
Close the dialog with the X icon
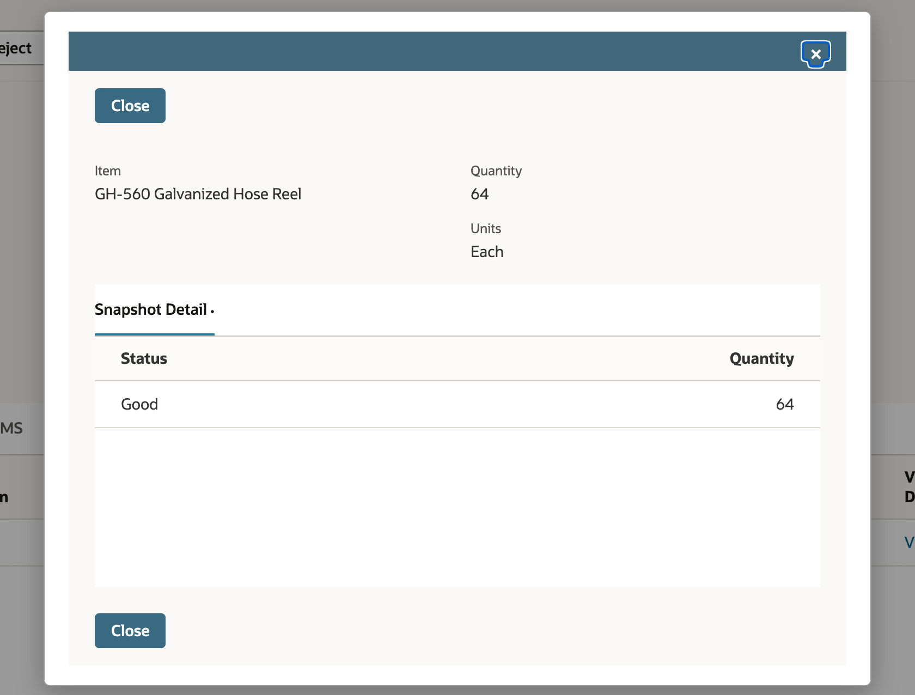pos(815,54)
